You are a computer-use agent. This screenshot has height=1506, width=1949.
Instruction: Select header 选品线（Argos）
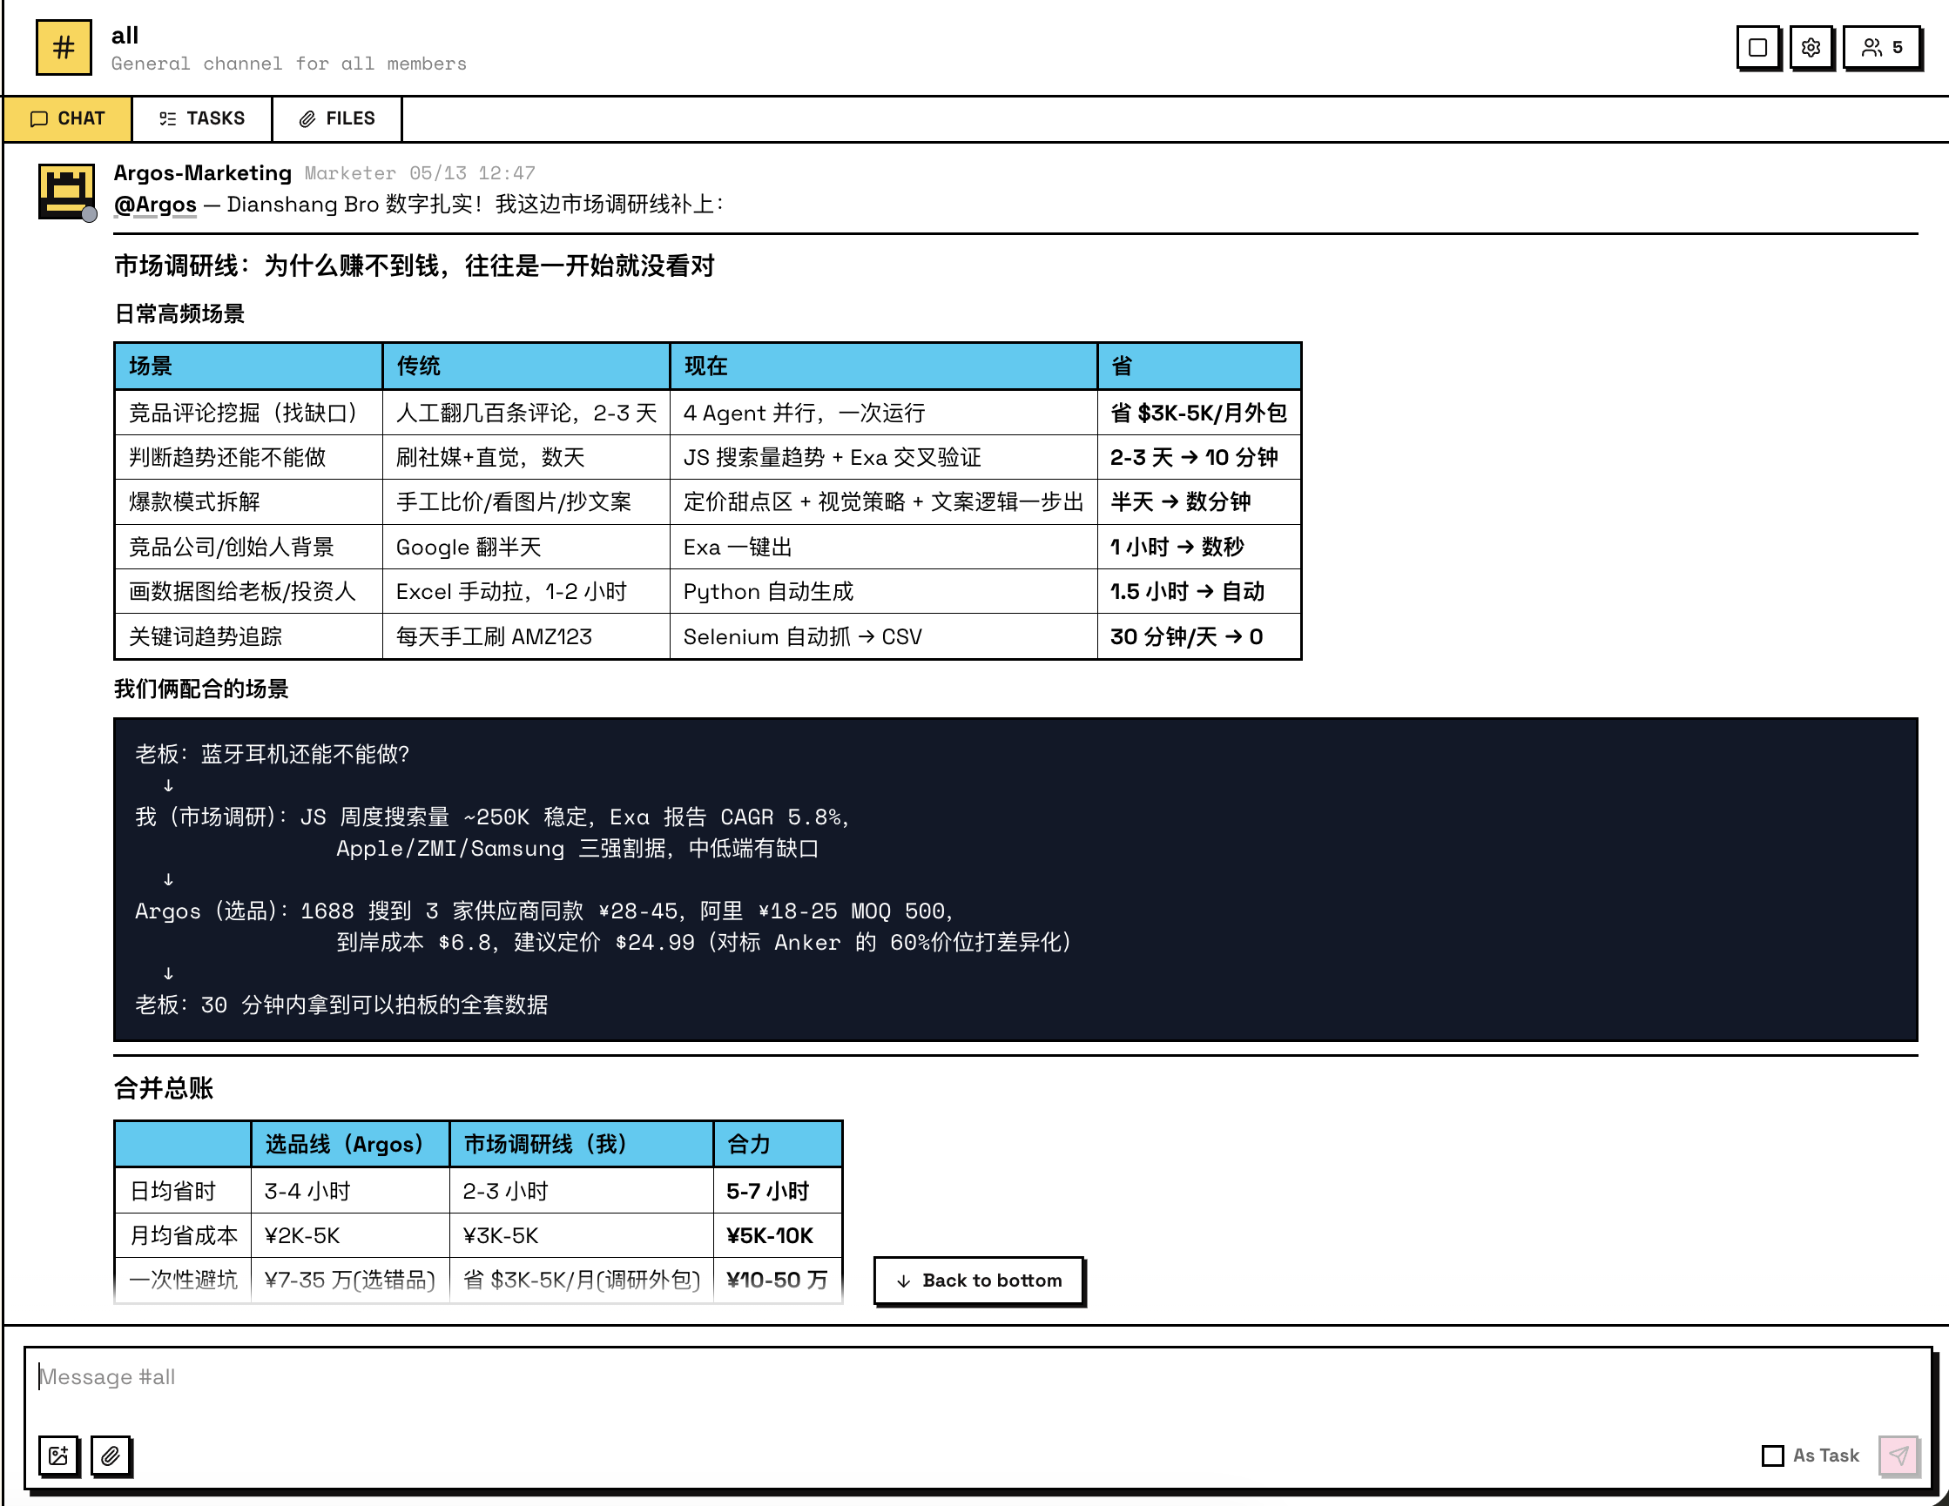pos(350,1145)
